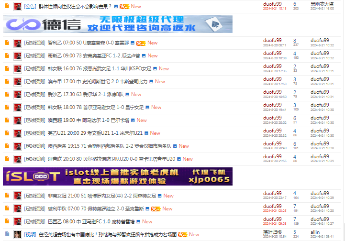Click the image attachment icon after 澳西后备 19:15 title

tap(175, 146)
